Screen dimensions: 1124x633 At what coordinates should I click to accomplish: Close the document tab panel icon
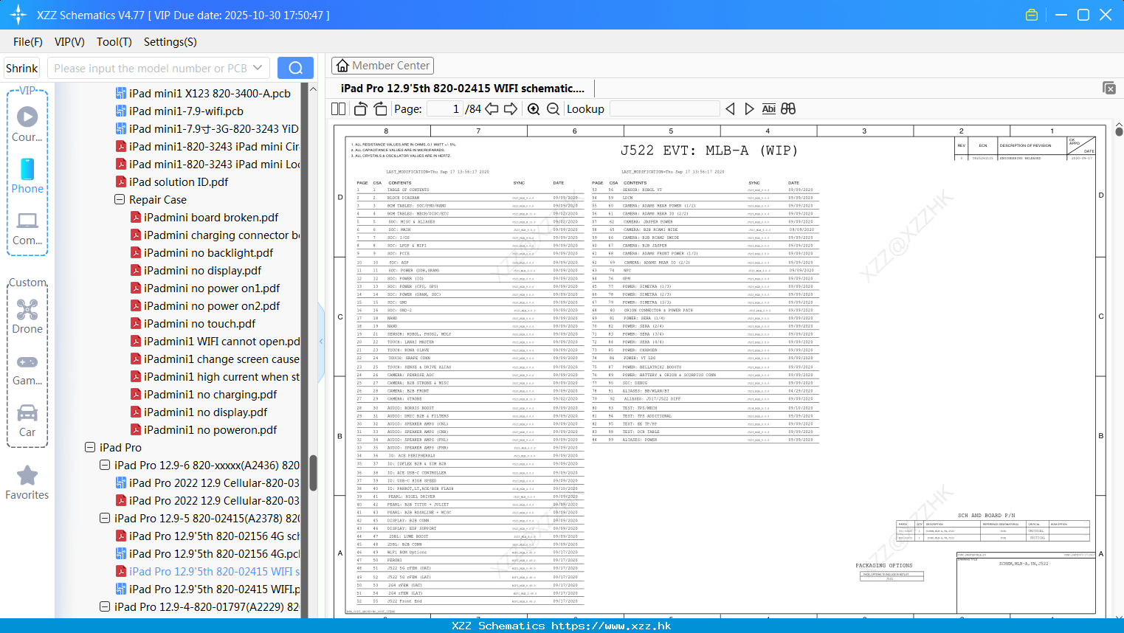1109,88
